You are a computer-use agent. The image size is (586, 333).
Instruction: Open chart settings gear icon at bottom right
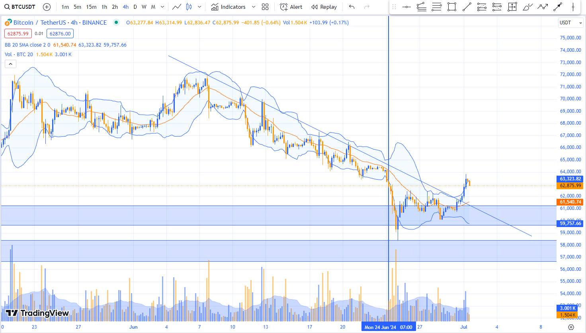pyautogui.click(x=571, y=327)
